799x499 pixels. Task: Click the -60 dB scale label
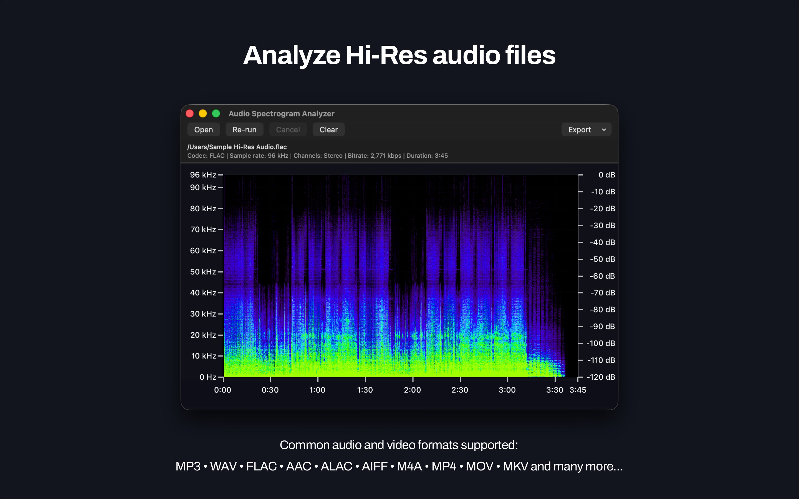(x=602, y=276)
